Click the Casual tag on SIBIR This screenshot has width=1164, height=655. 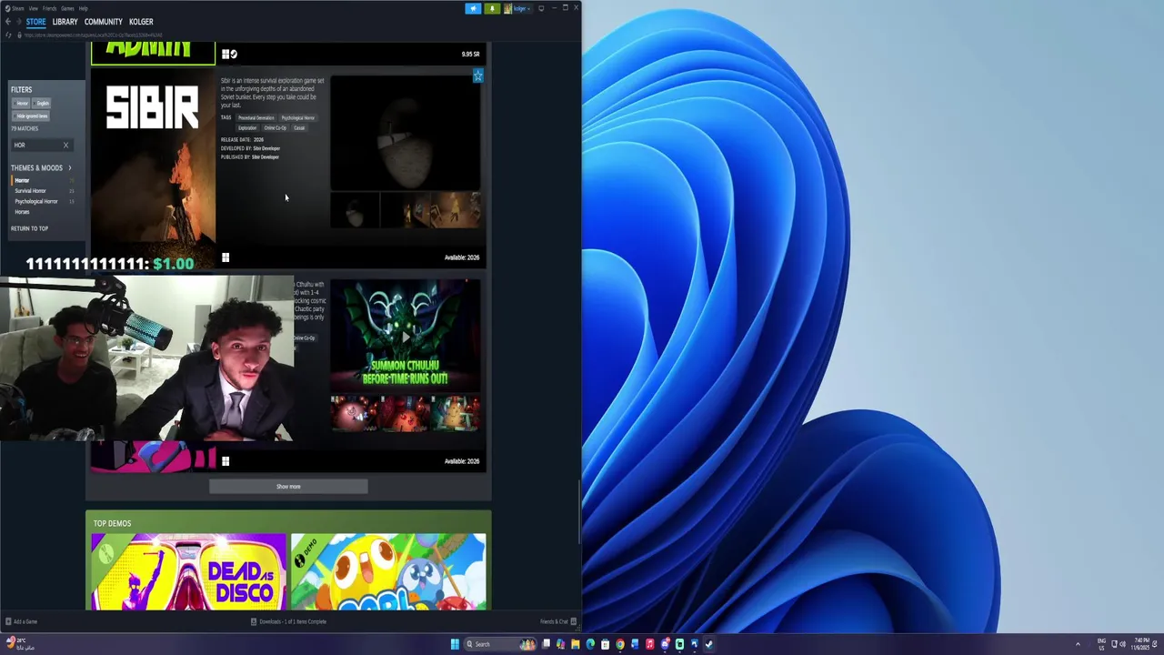pyautogui.click(x=299, y=128)
